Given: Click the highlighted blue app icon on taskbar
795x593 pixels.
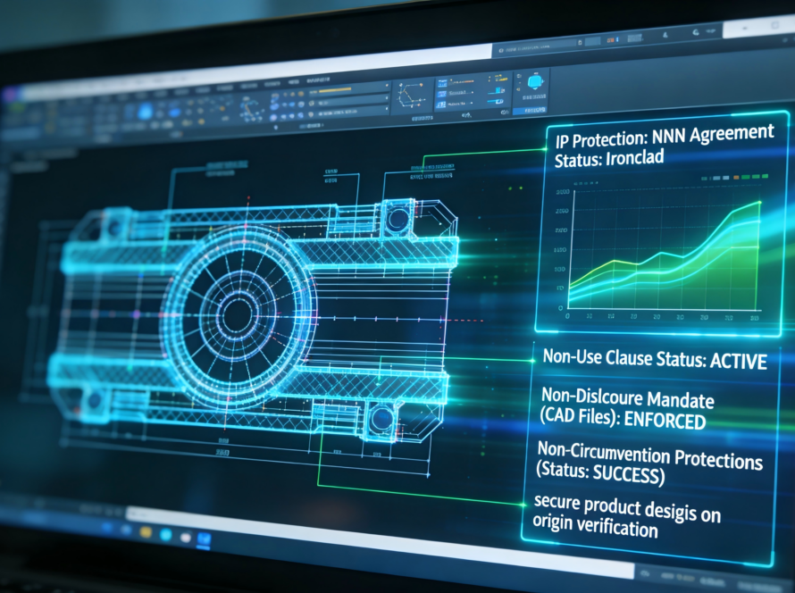Looking at the screenshot, I should tap(204, 539).
